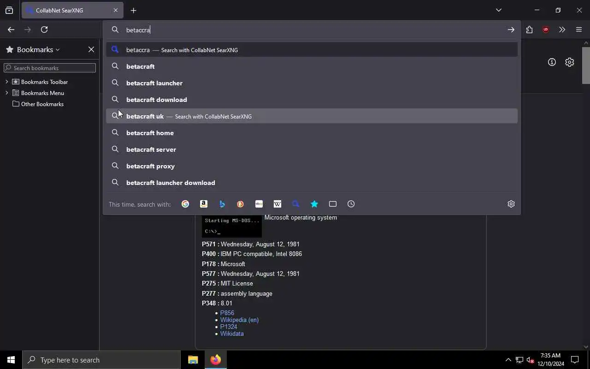Go back to previous page
This screenshot has height=369, width=590.
[x=11, y=30]
